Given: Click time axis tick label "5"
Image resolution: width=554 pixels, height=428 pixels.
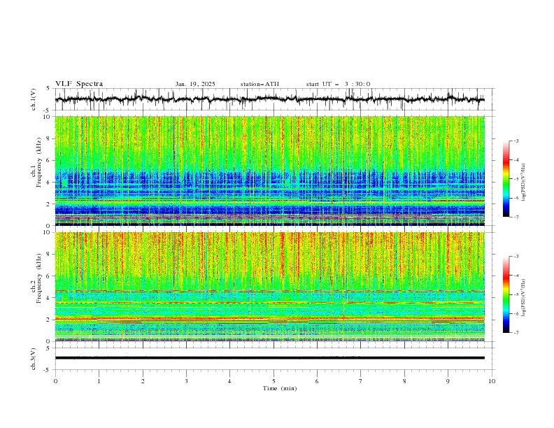Looking at the screenshot, I should (x=274, y=381).
